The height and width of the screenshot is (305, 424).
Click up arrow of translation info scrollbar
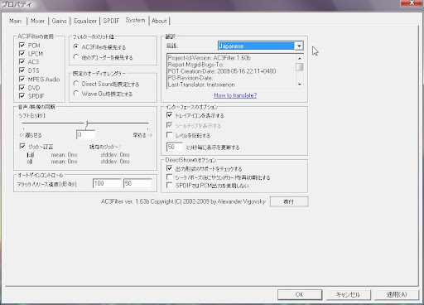[300, 58]
